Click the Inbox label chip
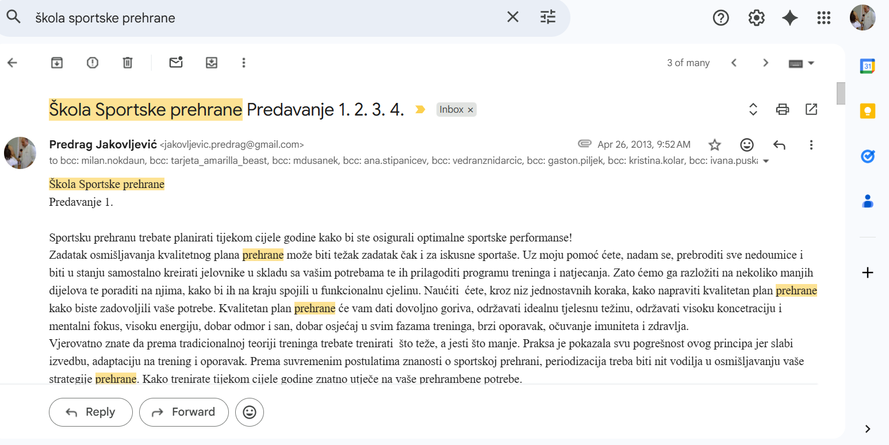Image resolution: width=889 pixels, height=445 pixels. [x=457, y=109]
